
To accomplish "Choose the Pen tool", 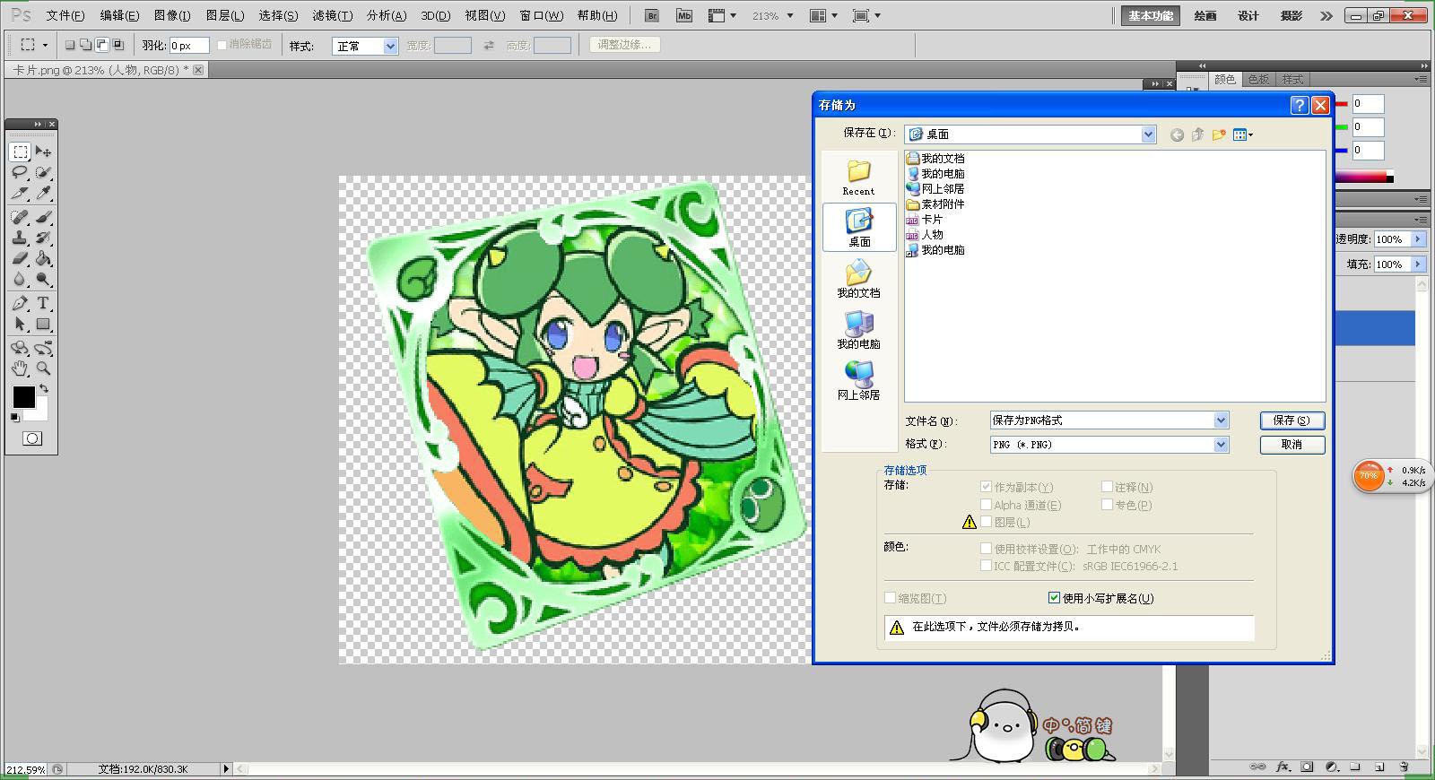I will 20,303.
